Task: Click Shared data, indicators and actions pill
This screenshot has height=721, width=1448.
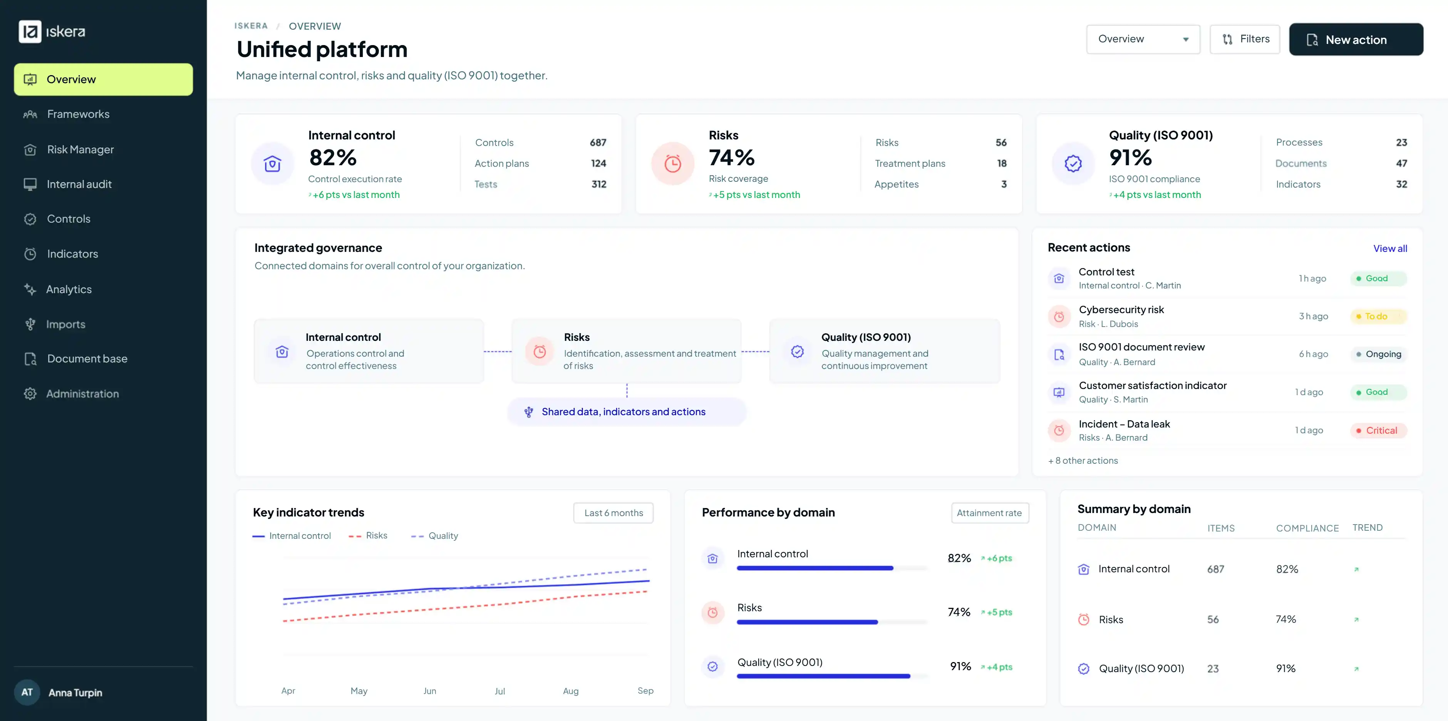Action: tap(627, 412)
